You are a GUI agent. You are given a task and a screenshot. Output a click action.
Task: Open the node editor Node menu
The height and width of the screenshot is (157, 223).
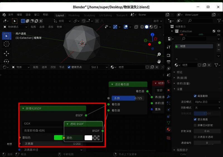(62, 67)
